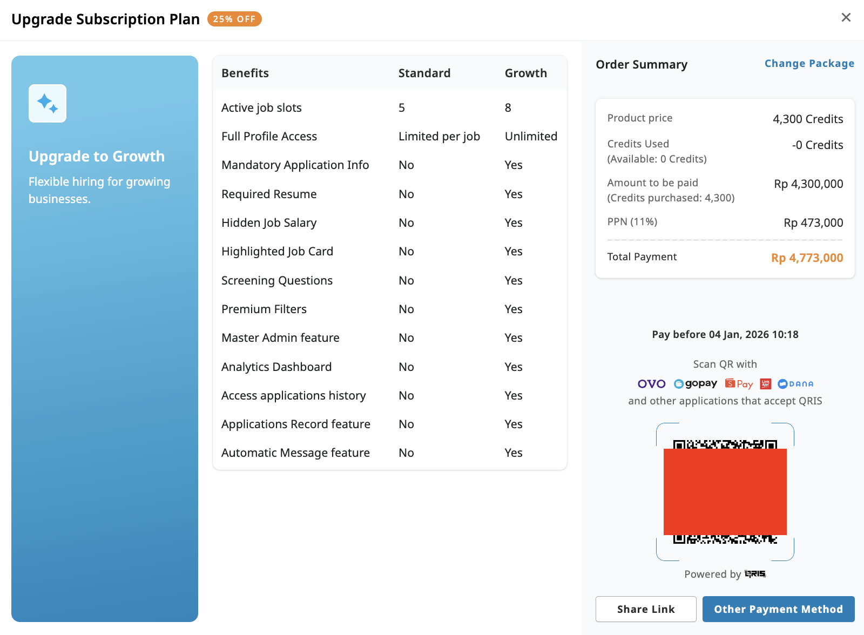Viewport: 864px width, 635px height.
Task: Select the DANA payment icon
Action: pyautogui.click(x=795, y=384)
